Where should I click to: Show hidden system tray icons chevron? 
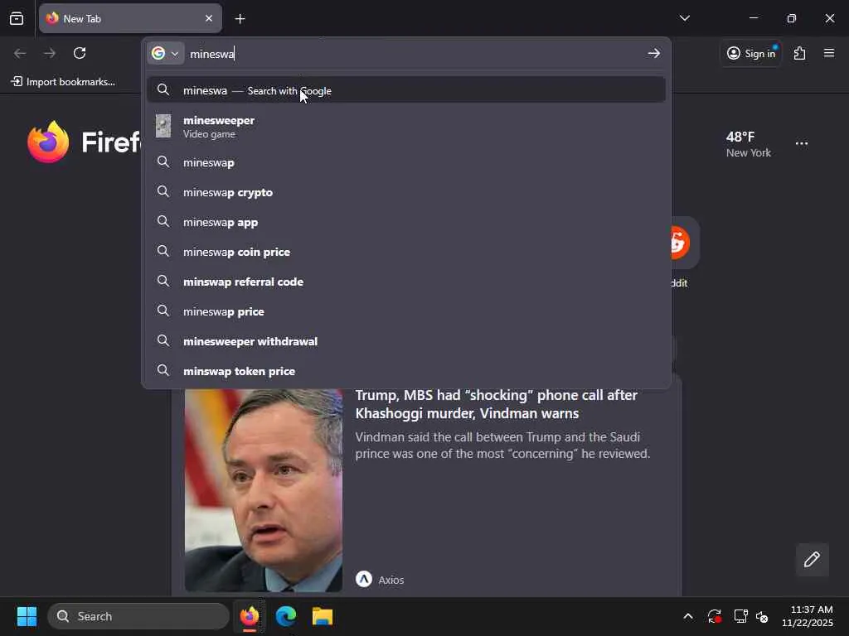click(x=687, y=616)
